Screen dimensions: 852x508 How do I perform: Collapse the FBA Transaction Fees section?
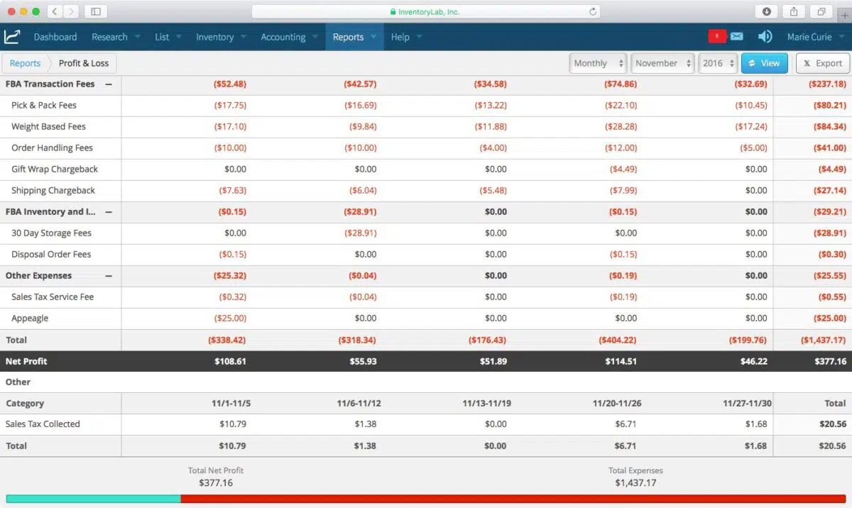pyautogui.click(x=109, y=84)
